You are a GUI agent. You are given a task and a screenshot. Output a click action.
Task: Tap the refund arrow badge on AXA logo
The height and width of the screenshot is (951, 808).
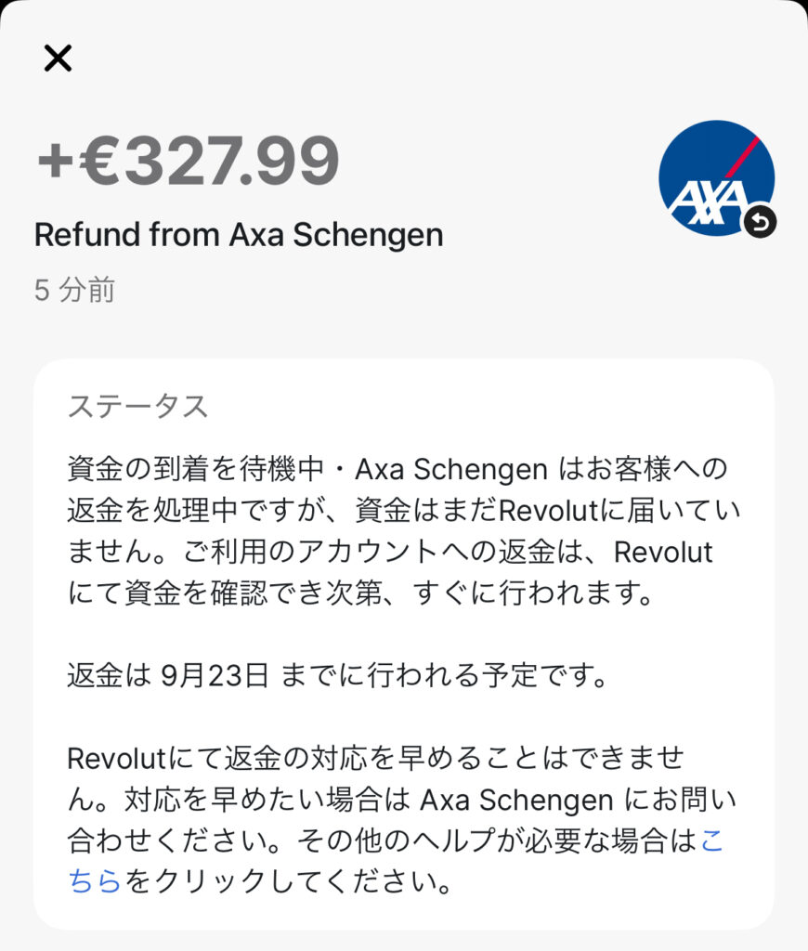point(761,222)
